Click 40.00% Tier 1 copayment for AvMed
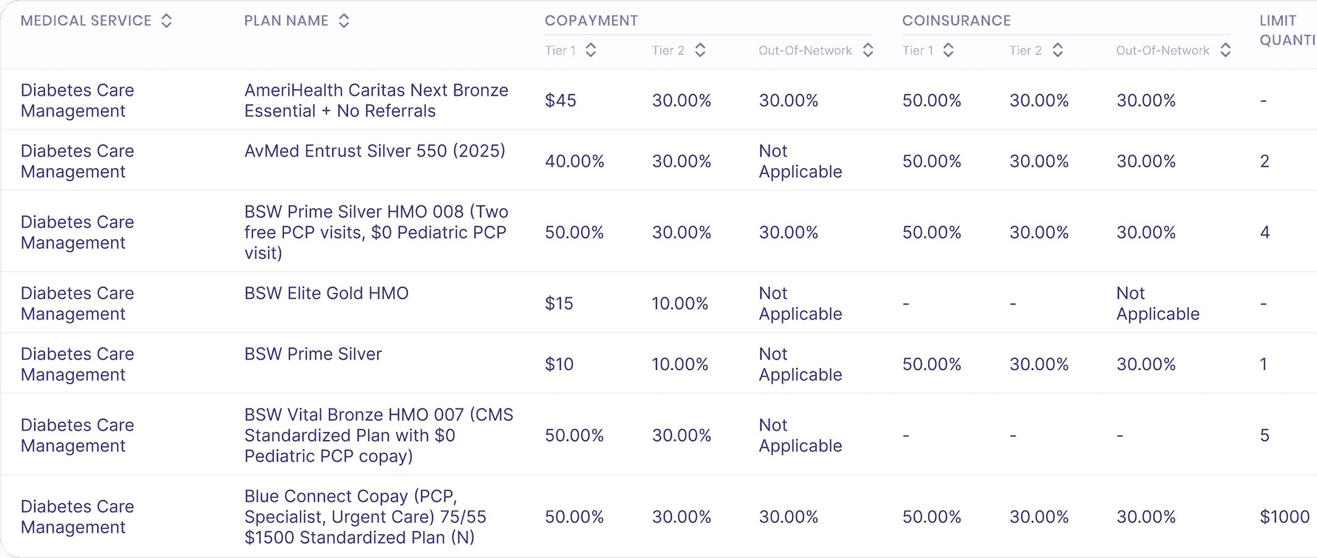Image resolution: width=1317 pixels, height=558 pixels. click(x=574, y=161)
